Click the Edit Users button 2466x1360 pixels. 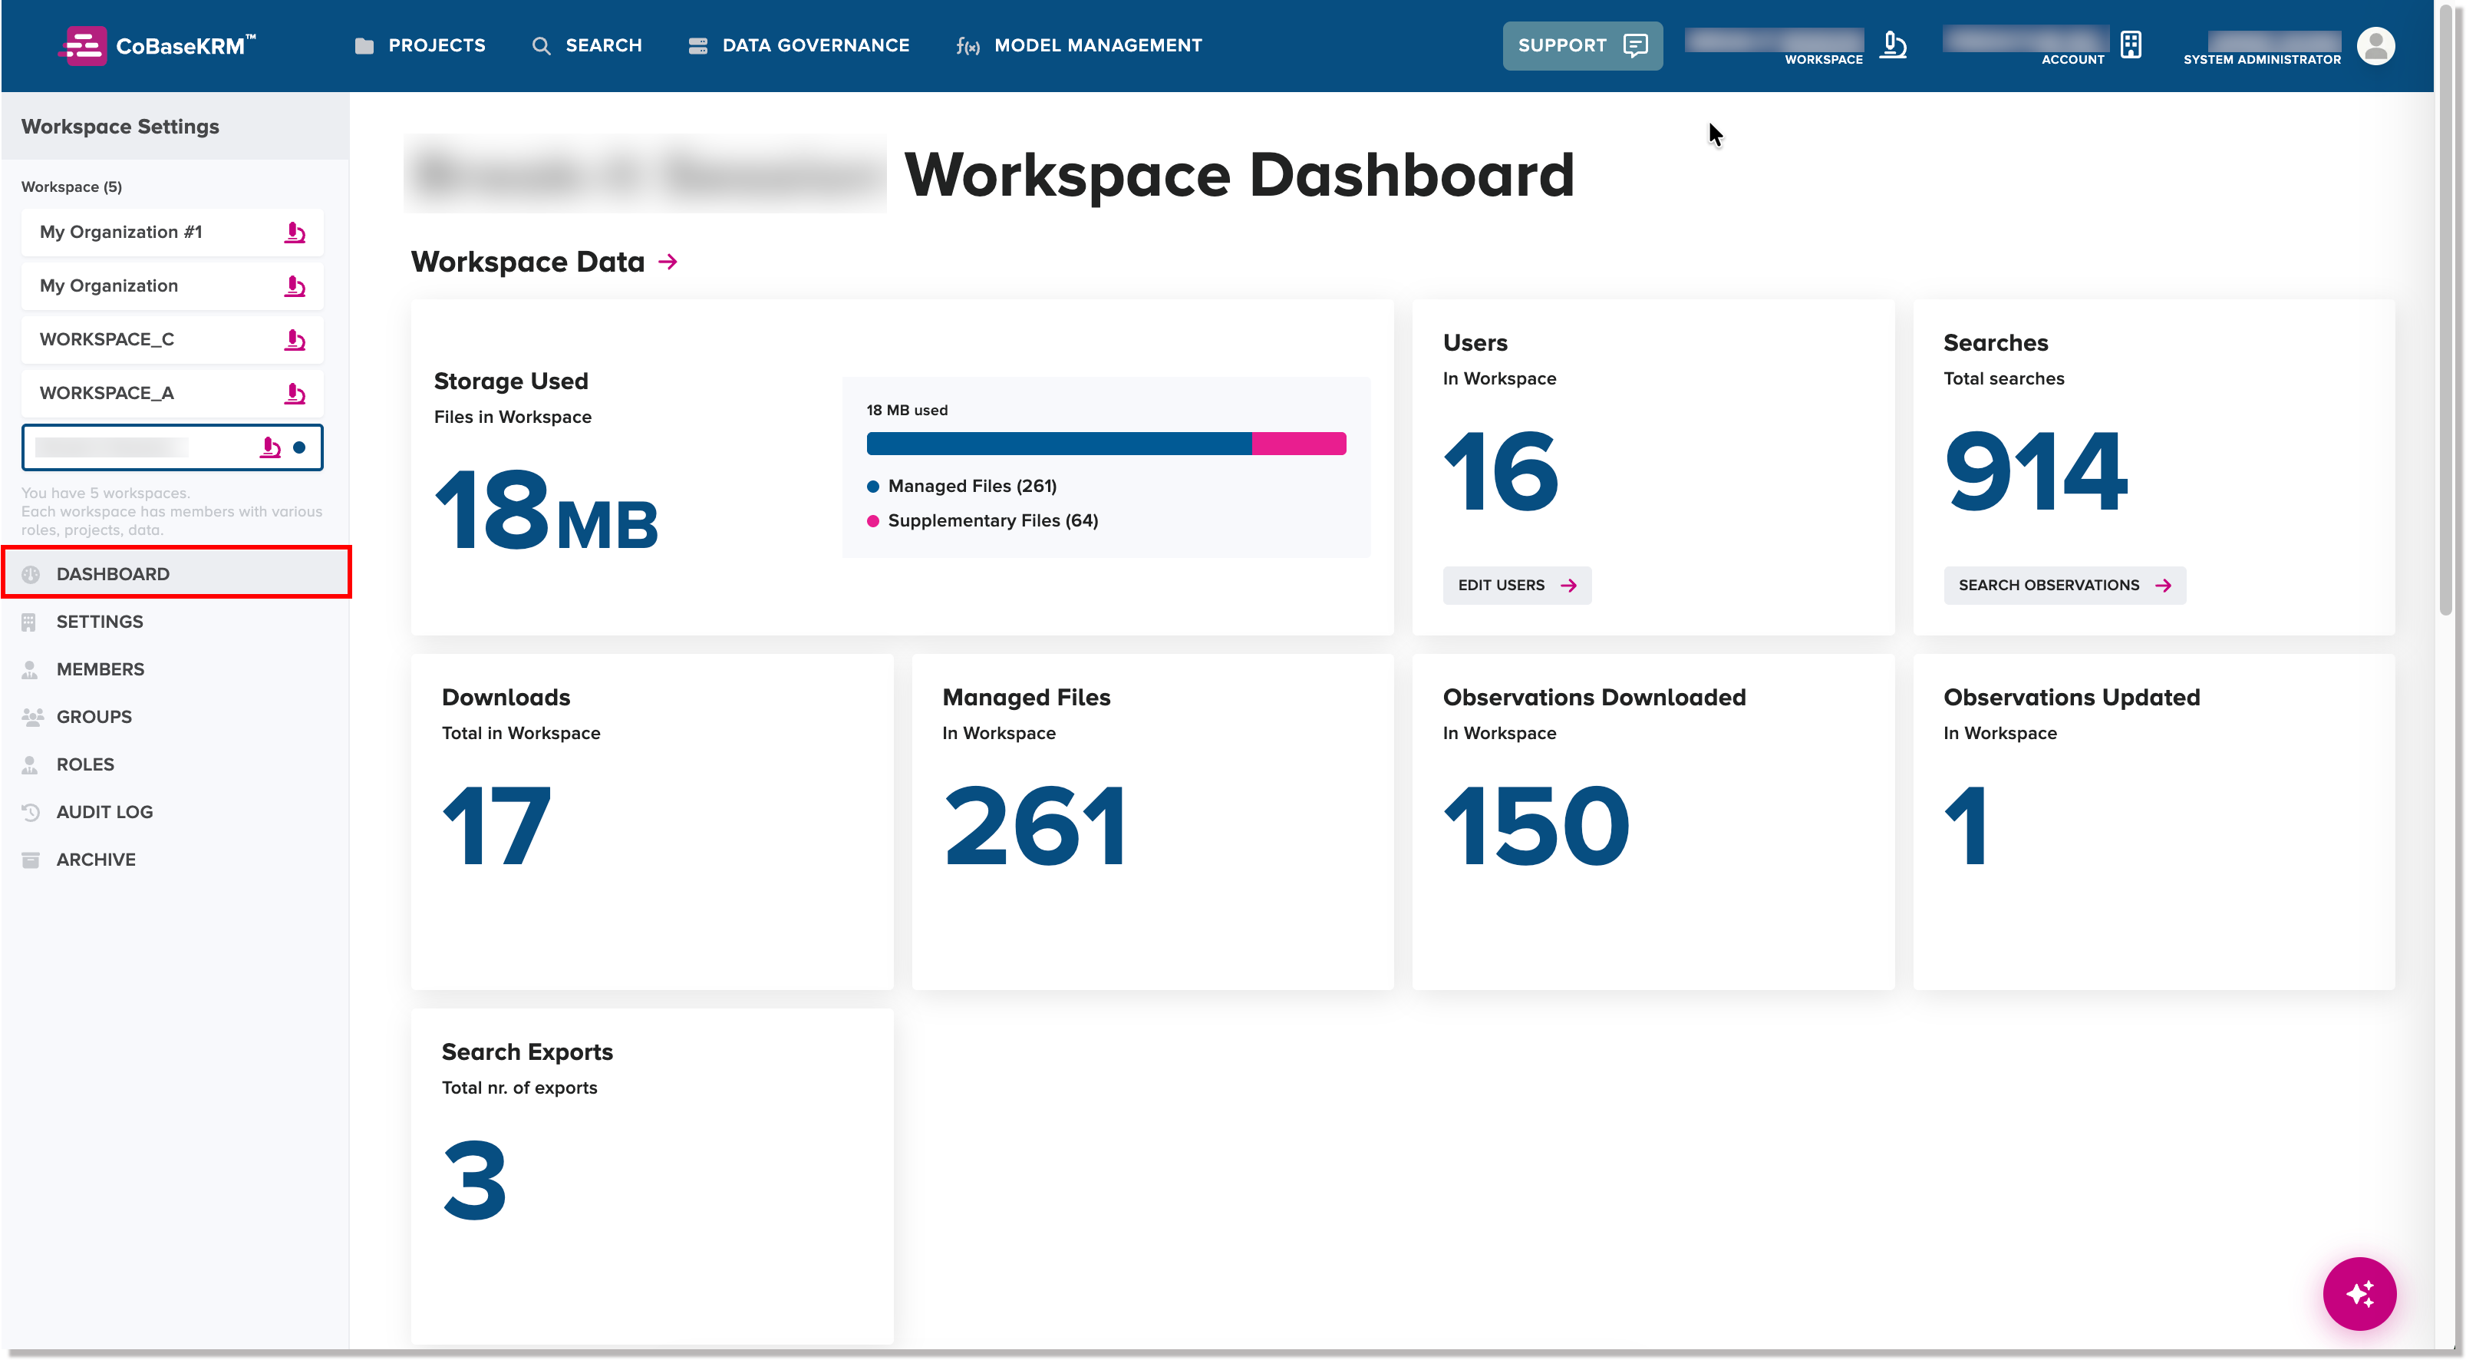click(1516, 584)
